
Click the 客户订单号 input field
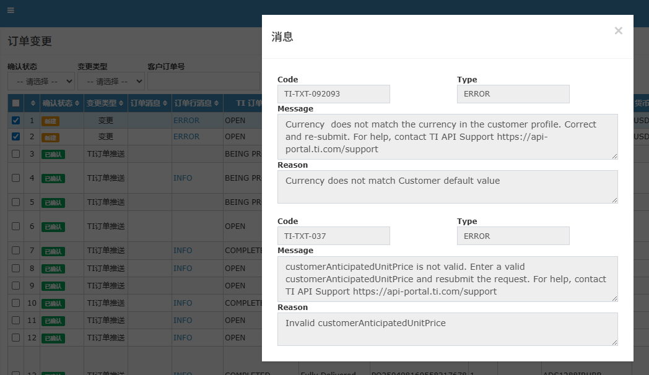[203, 81]
